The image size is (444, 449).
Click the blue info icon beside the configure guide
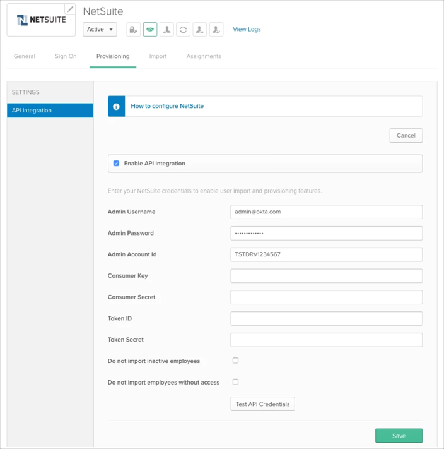tap(116, 107)
